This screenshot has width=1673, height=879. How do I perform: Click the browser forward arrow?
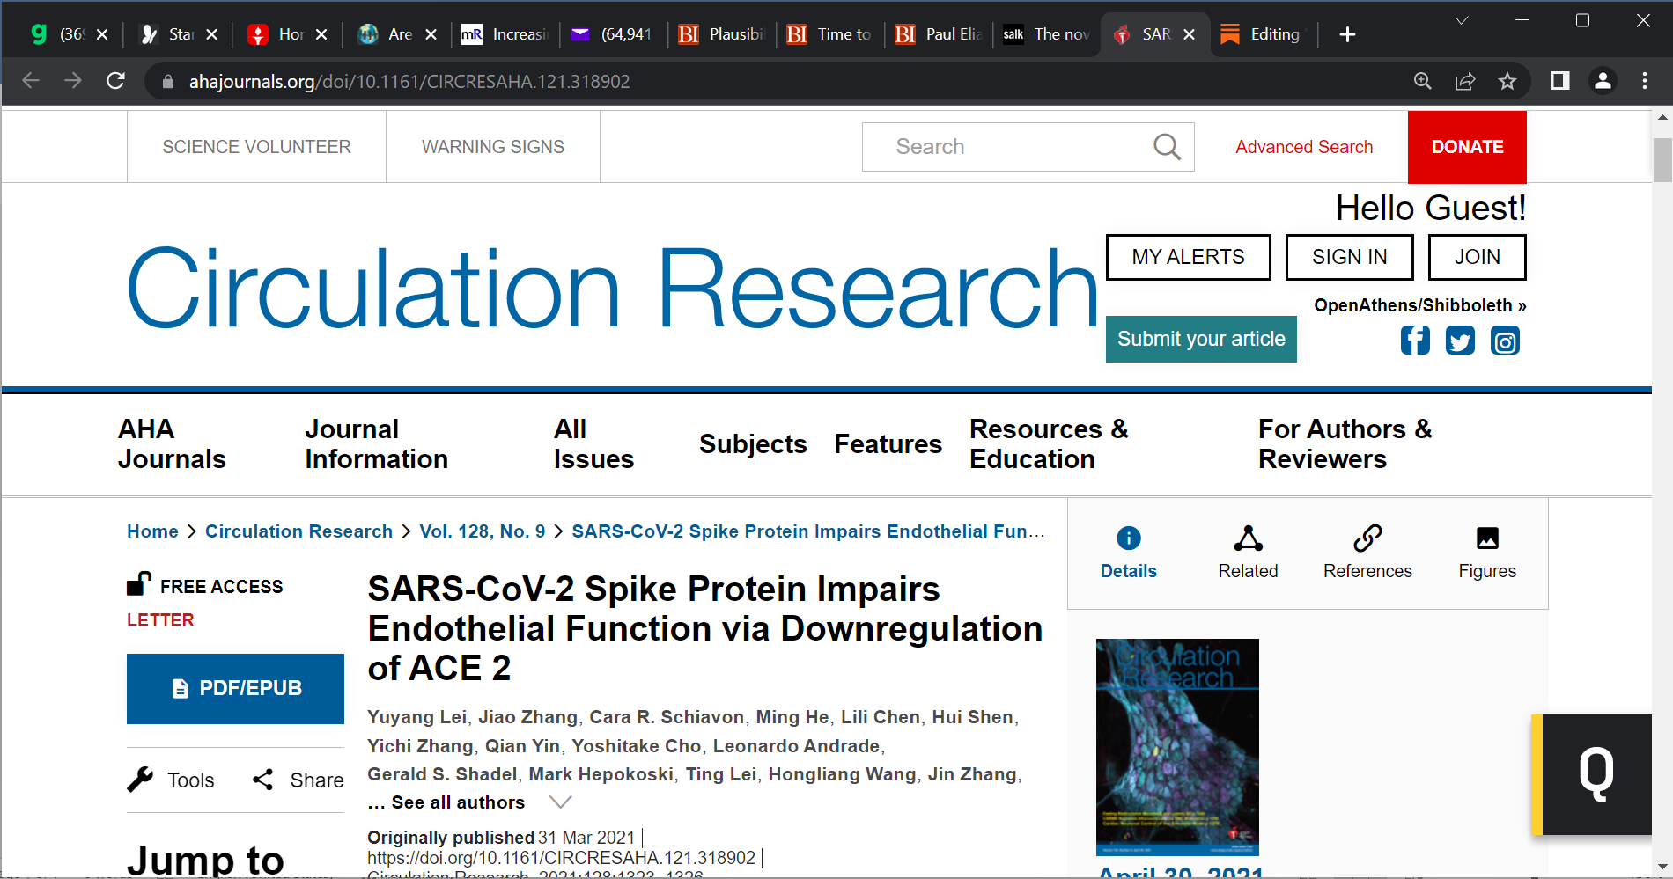tap(73, 81)
